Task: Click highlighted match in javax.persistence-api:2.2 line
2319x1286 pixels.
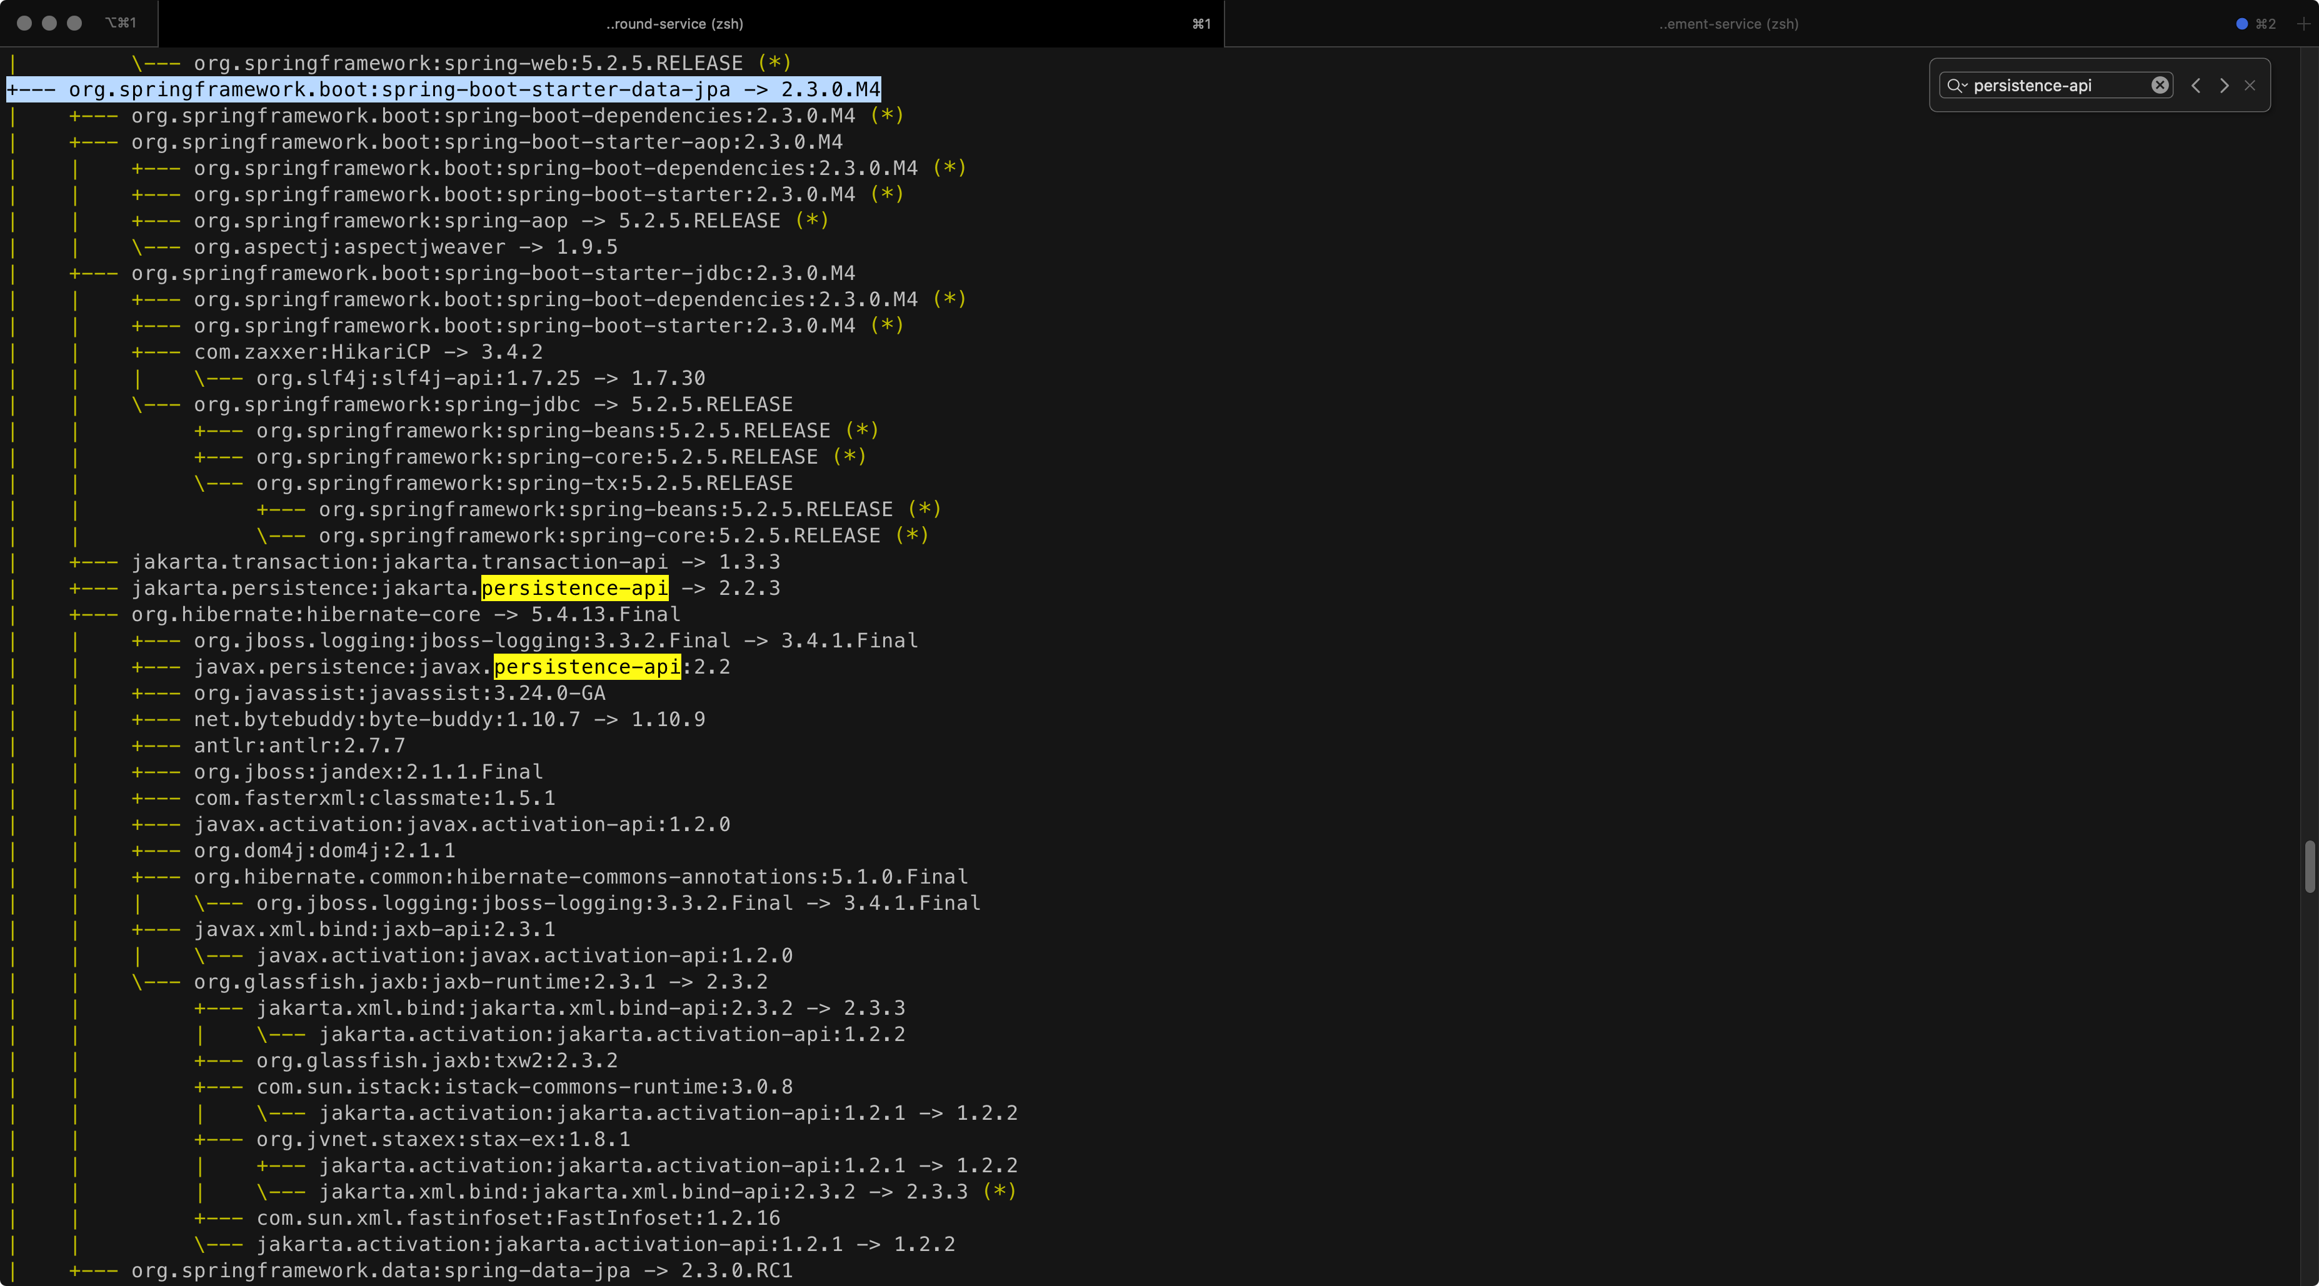Action: 588,667
